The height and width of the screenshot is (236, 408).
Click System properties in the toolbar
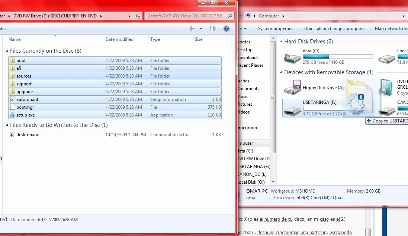coord(275,29)
